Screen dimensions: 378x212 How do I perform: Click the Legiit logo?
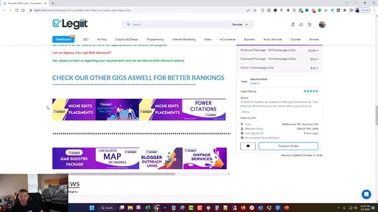pyautogui.click(x=70, y=24)
